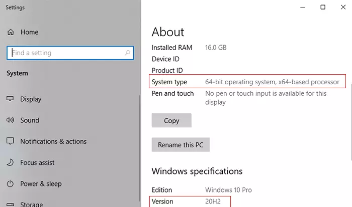Click the Home house icon
352x207 pixels.
click(x=11, y=32)
